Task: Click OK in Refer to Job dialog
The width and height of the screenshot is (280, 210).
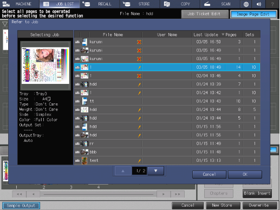Action: (x=245, y=174)
